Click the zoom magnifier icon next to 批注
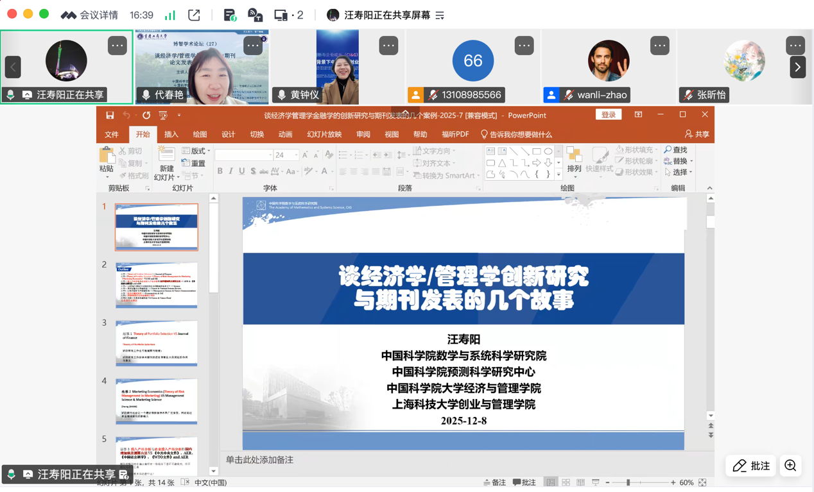Image resolution: width=814 pixels, height=492 pixels. [790, 466]
